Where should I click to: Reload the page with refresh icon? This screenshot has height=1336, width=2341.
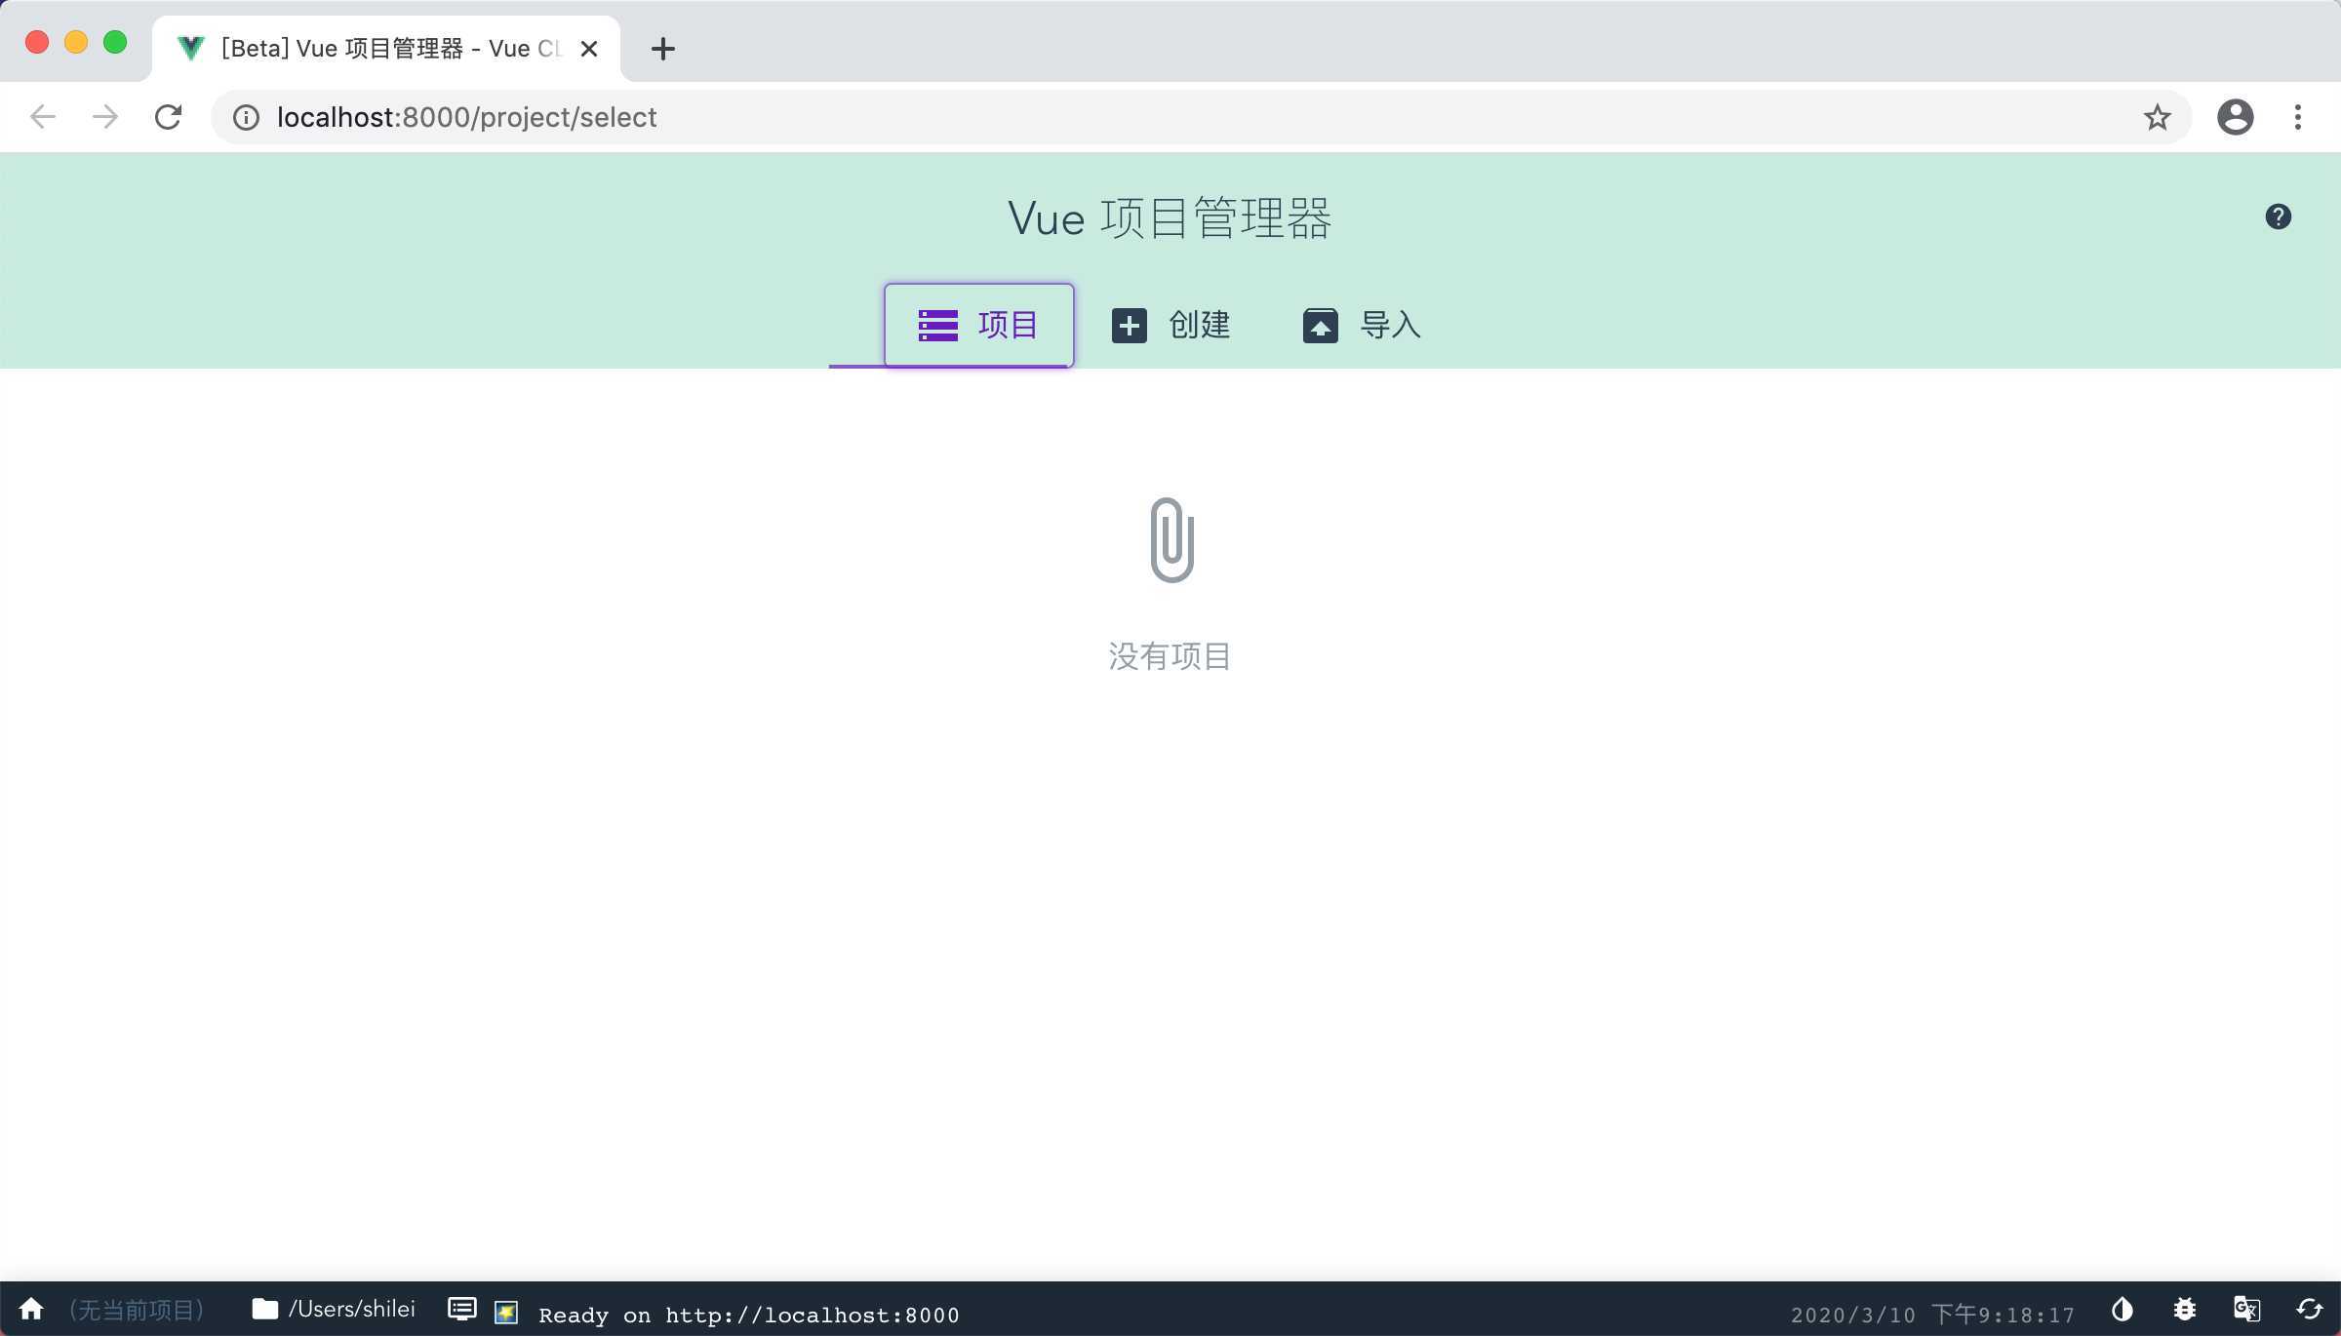tap(168, 117)
